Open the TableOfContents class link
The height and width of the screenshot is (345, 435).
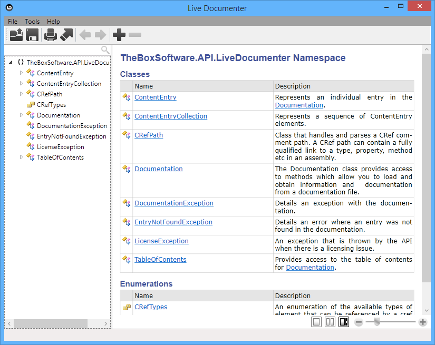[160, 260]
